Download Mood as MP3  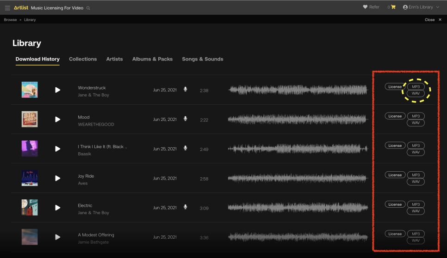pyautogui.click(x=416, y=116)
